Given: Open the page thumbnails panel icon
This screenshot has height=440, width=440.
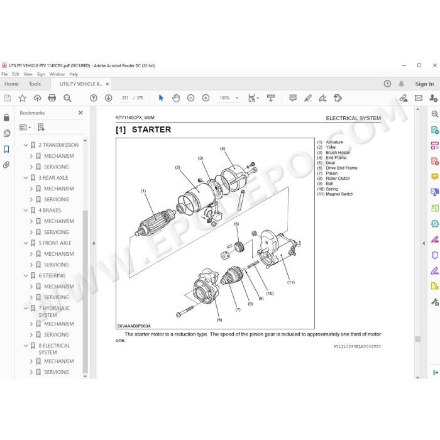Looking at the screenshot, I should 7,133.
